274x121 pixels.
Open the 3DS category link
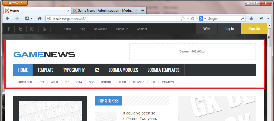click(92, 82)
